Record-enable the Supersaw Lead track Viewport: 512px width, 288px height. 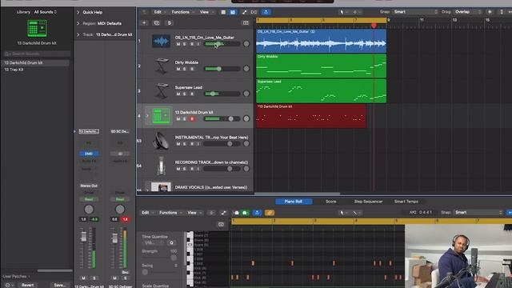[192, 94]
